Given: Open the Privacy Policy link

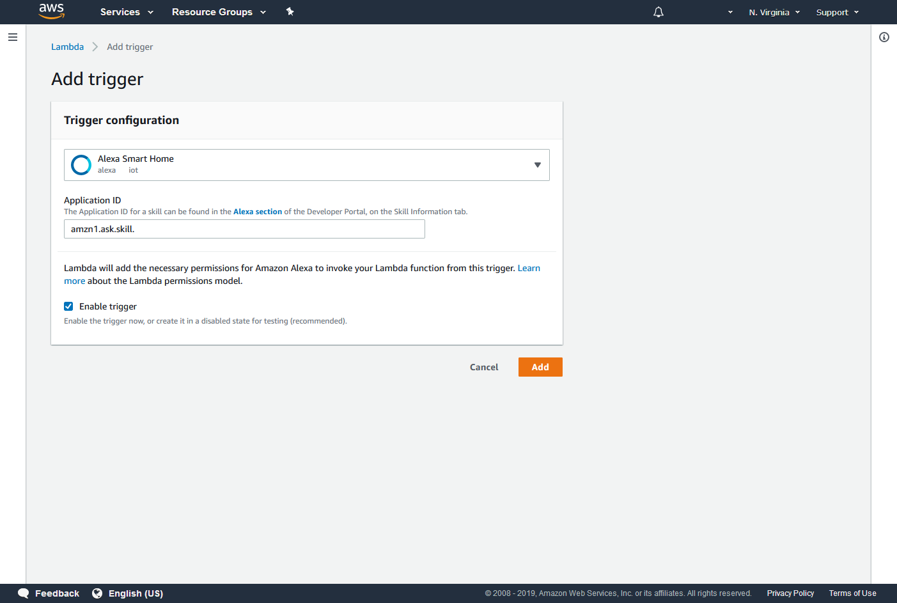Looking at the screenshot, I should coord(790,593).
